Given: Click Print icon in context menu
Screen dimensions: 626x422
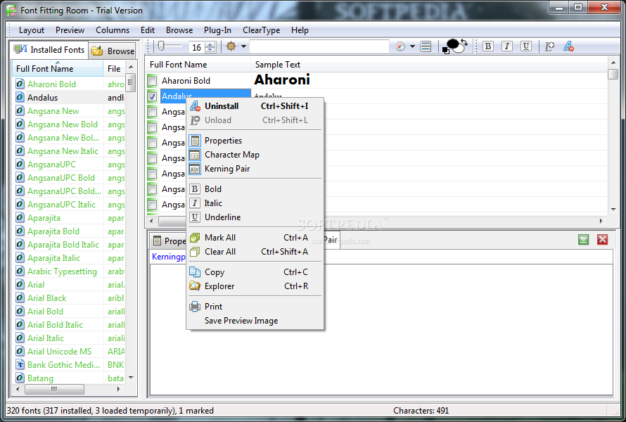Looking at the screenshot, I should (195, 307).
